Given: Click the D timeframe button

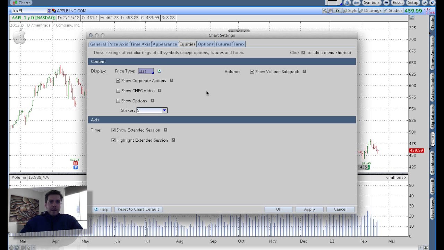Looking at the screenshot, I should click(x=337, y=11).
